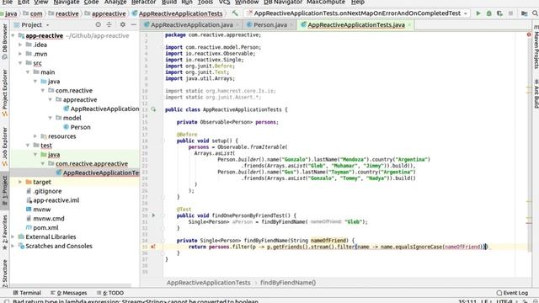Open 2: Favorites tool window
This screenshot has width=539, height=303.
pyautogui.click(x=4, y=233)
